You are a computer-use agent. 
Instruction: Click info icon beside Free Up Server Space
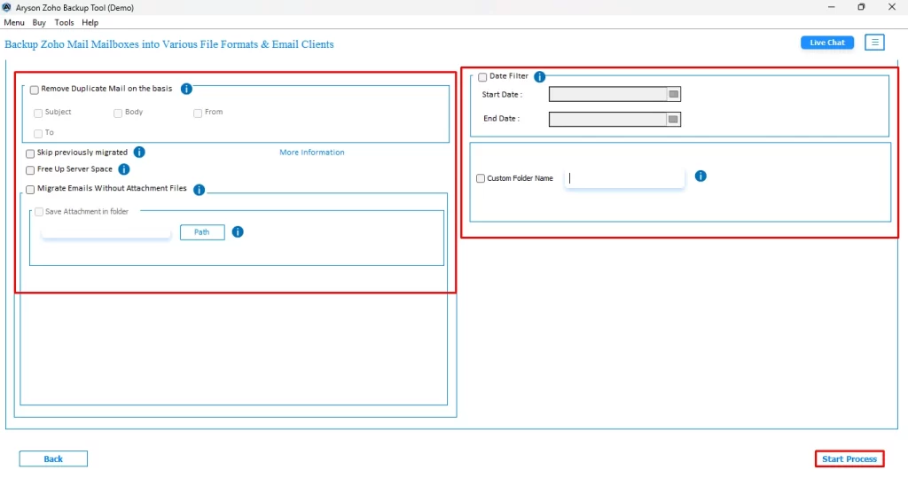tap(124, 169)
